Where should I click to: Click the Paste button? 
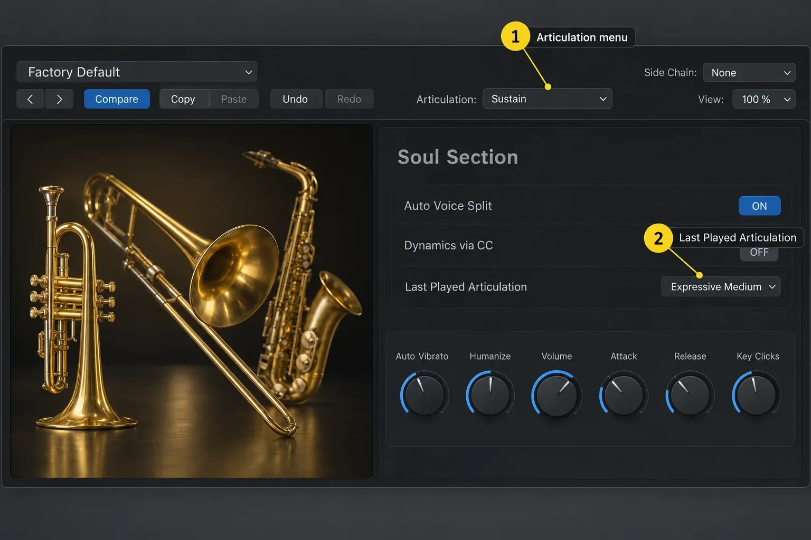(234, 99)
